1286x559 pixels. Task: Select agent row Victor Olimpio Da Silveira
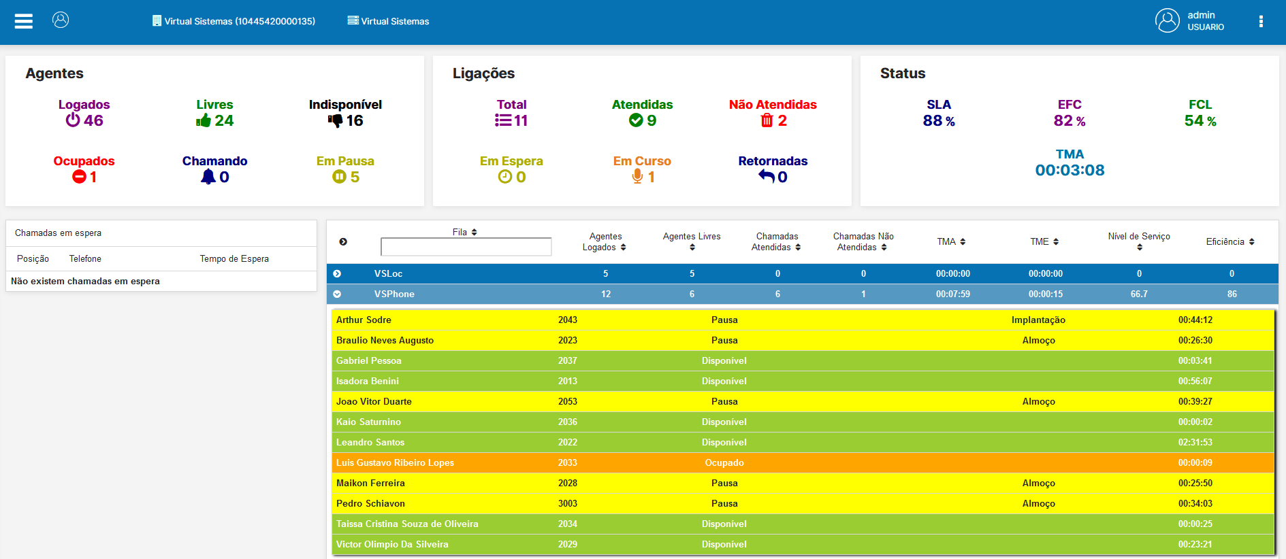point(803,544)
